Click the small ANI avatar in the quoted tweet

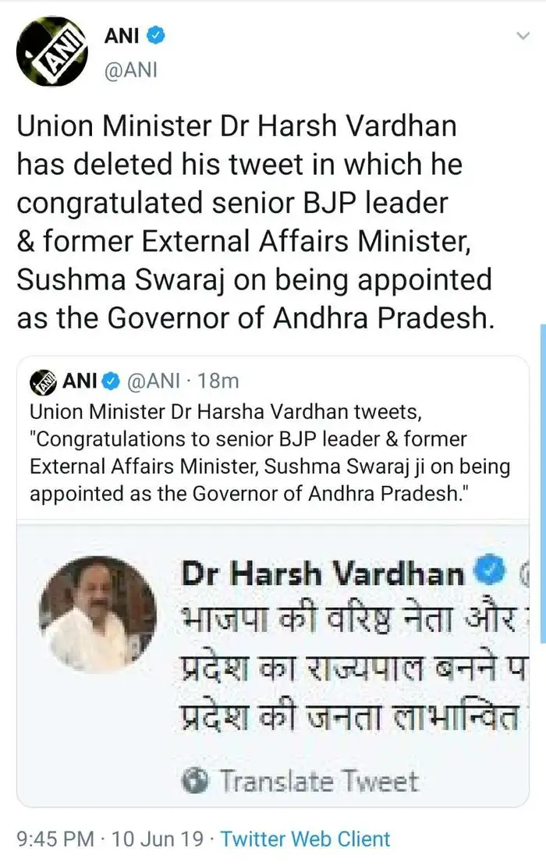[x=44, y=382]
